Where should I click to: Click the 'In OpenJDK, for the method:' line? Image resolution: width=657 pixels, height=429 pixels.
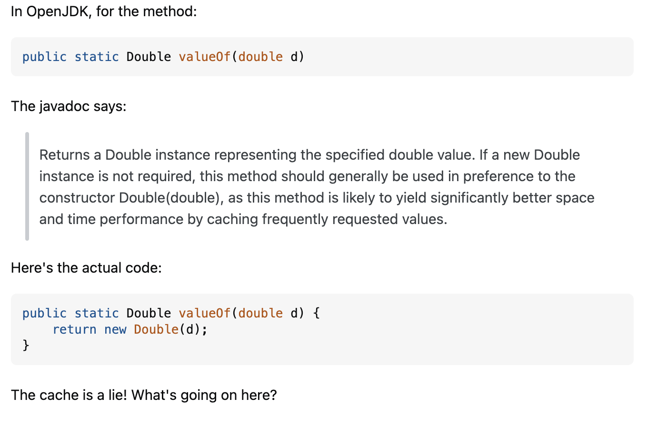click(x=104, y=11)
